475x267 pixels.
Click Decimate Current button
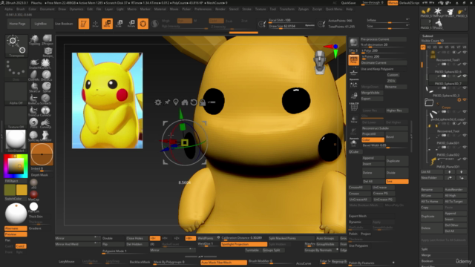pyautogui.click(x=383, y=62)
